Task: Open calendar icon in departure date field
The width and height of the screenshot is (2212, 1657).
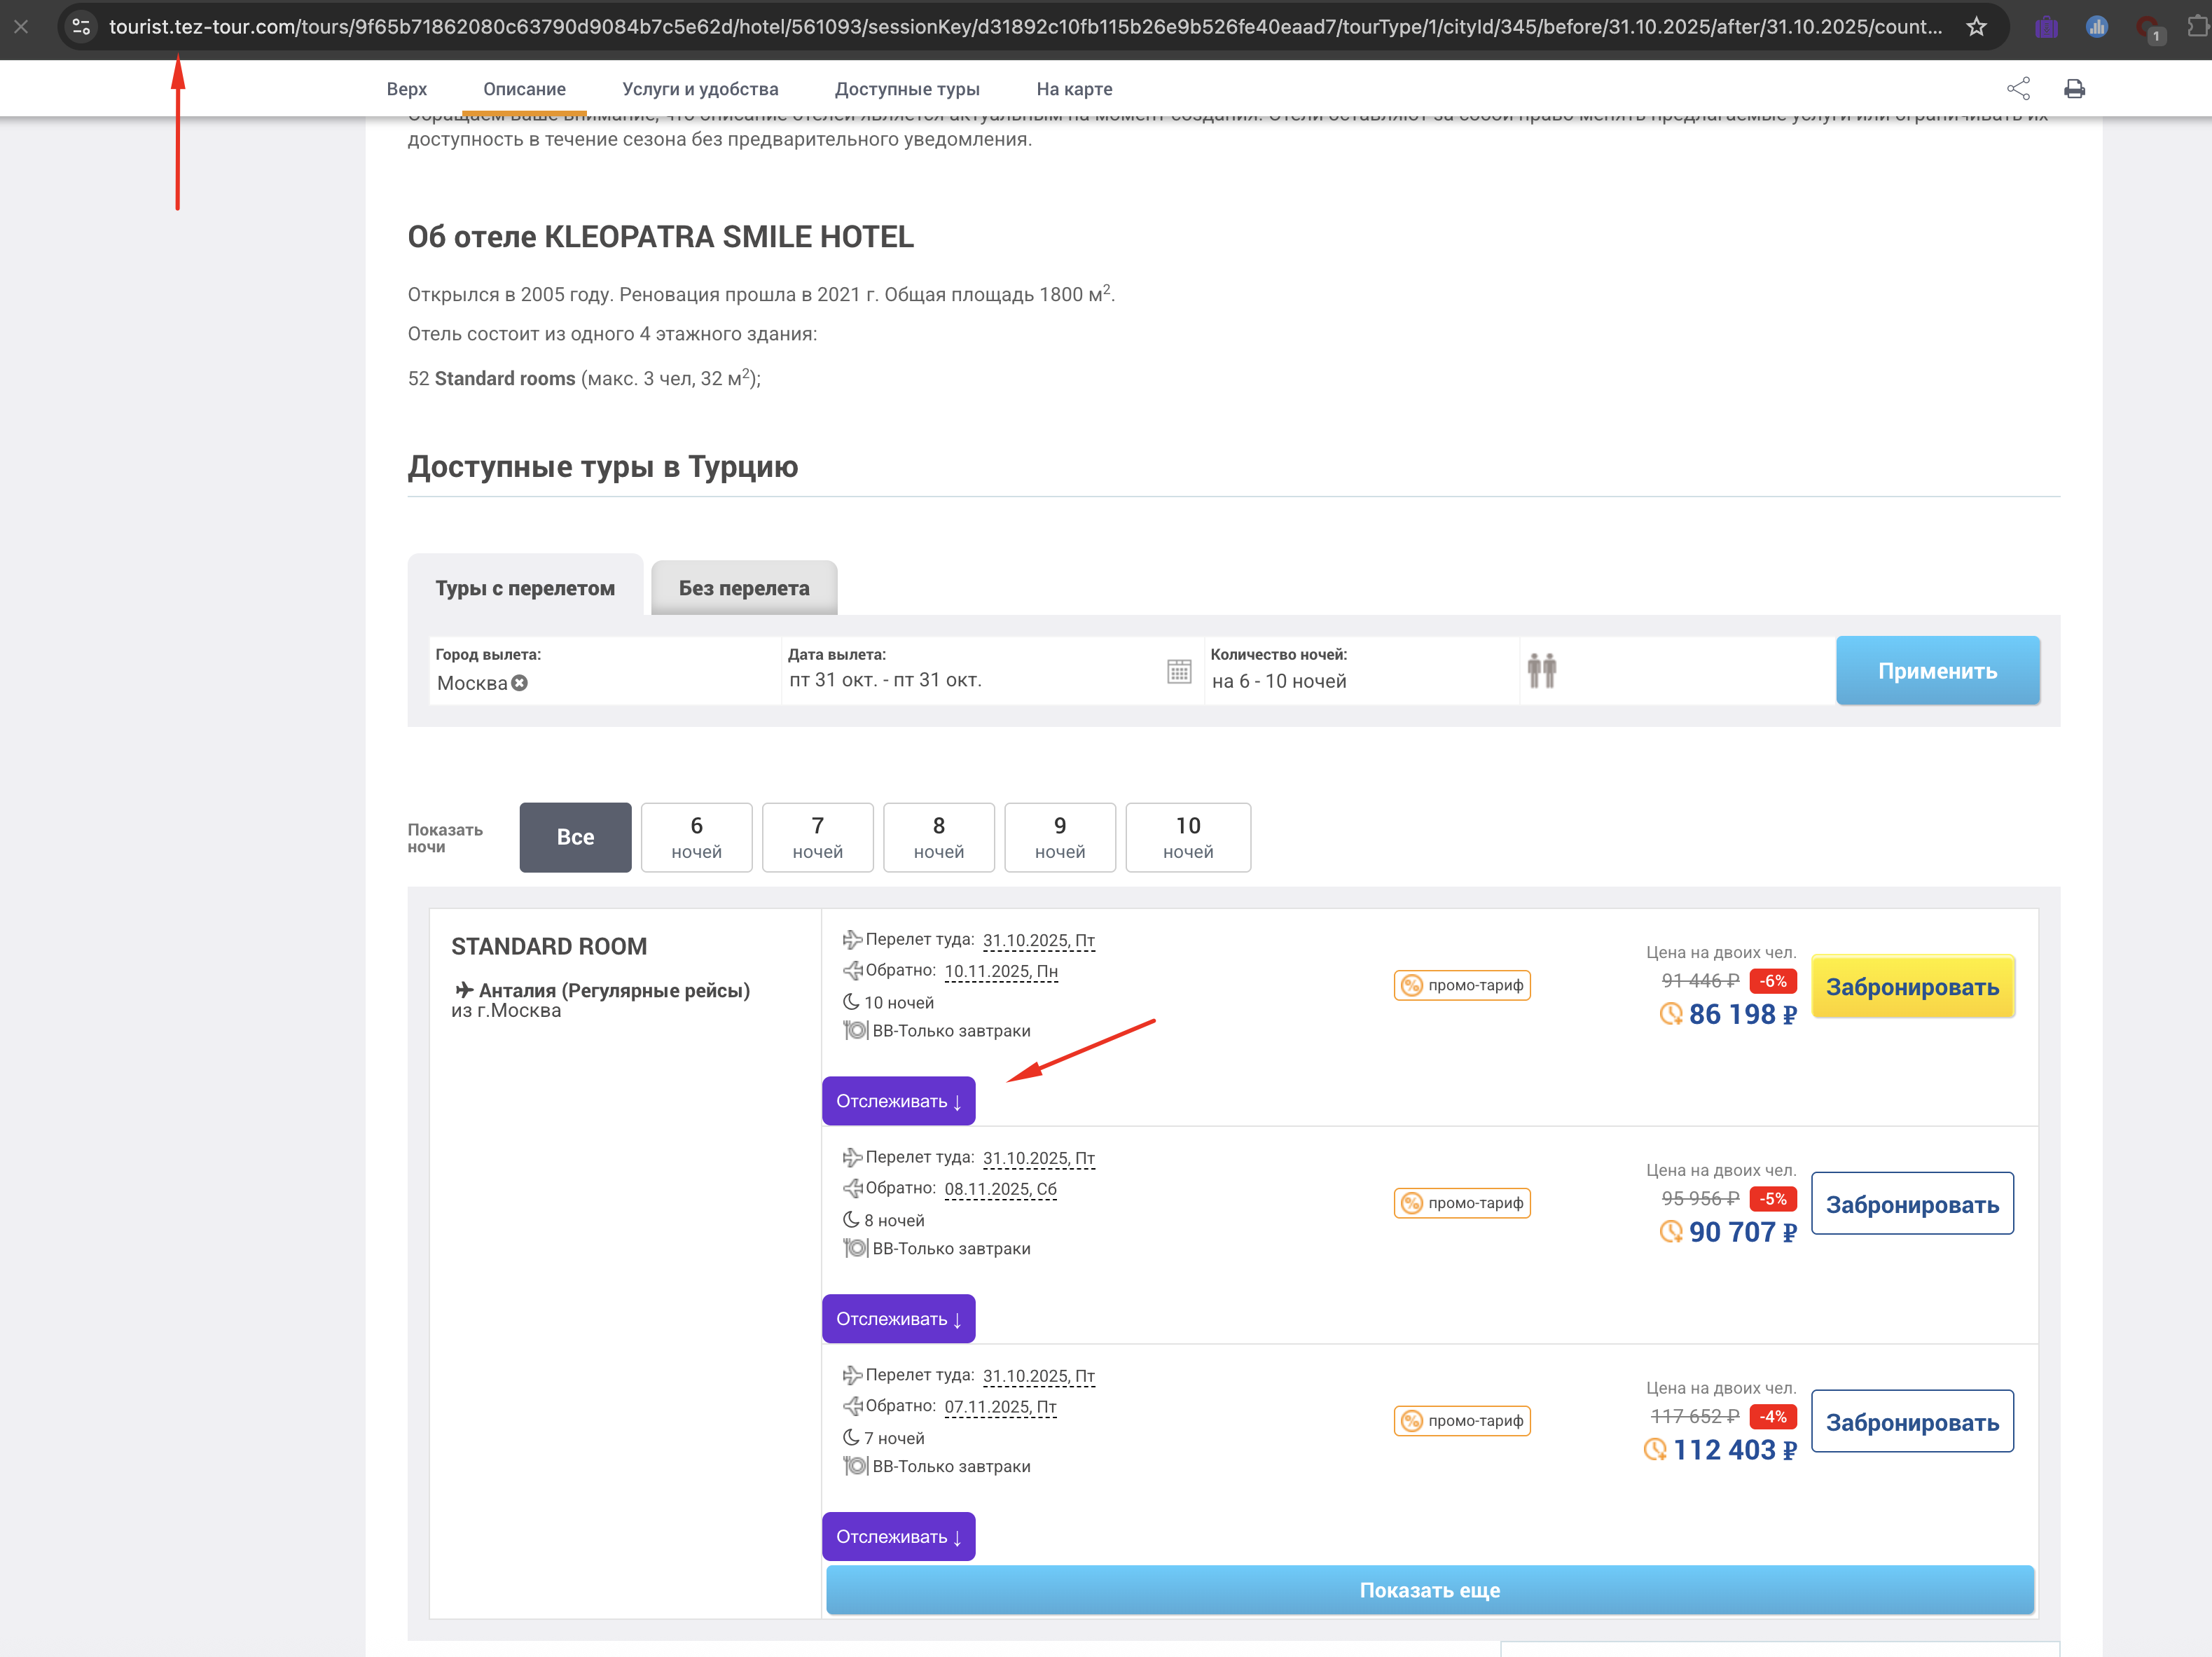Action: coord(1179,671)
